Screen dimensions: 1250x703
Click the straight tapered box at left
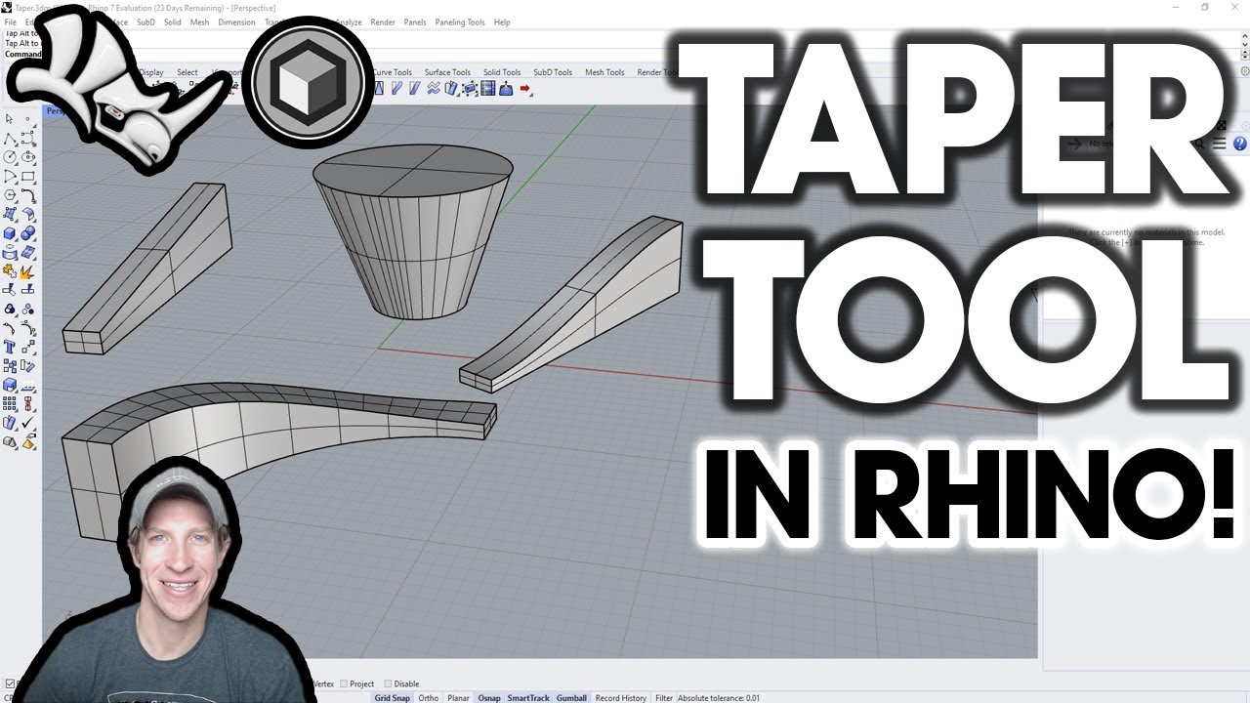[x=146, y=269]
